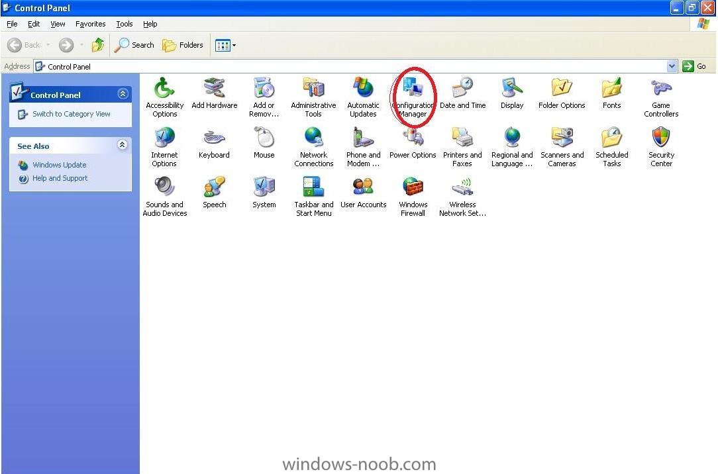
Task: Open Windows Firewall icon
Action: pyautogui.click(x=413, y=197)
